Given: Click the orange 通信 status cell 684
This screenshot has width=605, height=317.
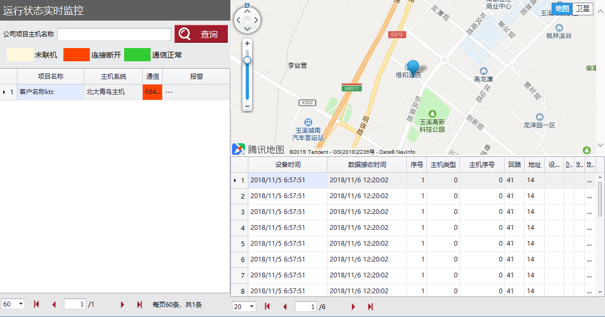Looking at the screenshot, I should pyautogui.click(x=152, y=92).
